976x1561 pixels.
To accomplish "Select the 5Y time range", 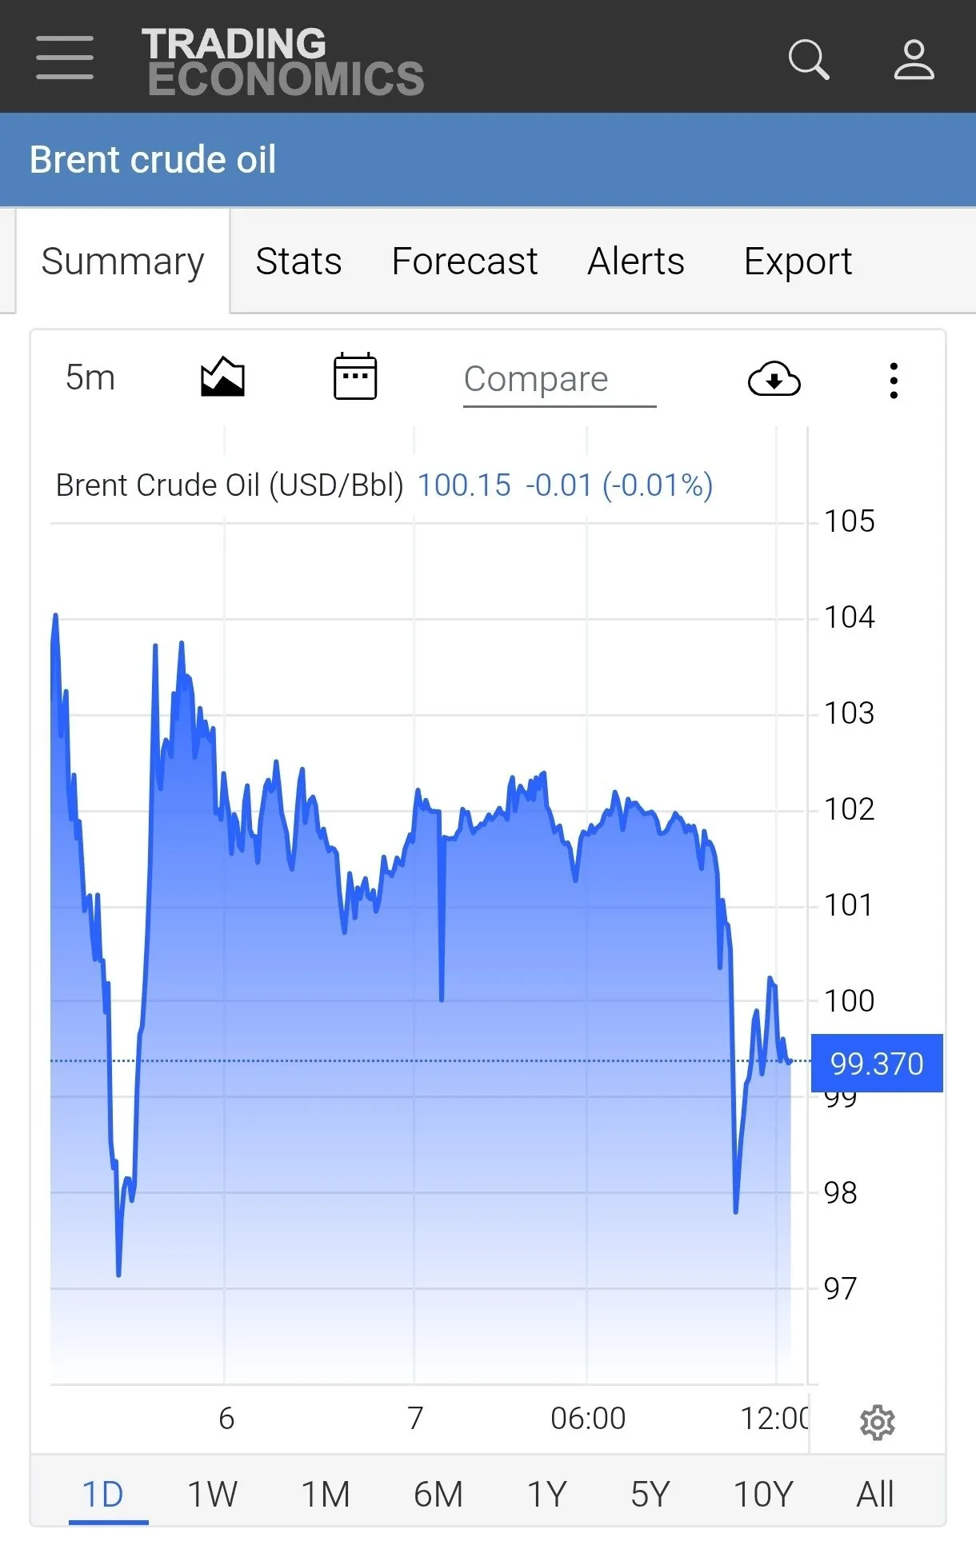I will coord(650,1494).
